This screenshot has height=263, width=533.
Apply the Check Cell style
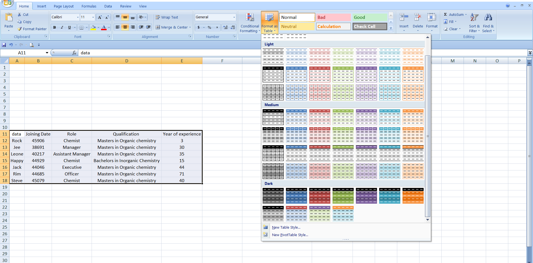(x=370, y=27)
